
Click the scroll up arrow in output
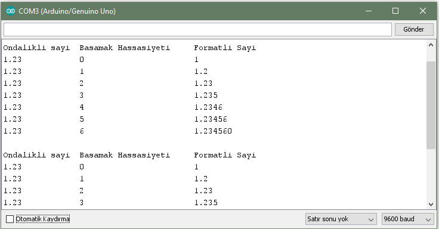click(431, 45)
